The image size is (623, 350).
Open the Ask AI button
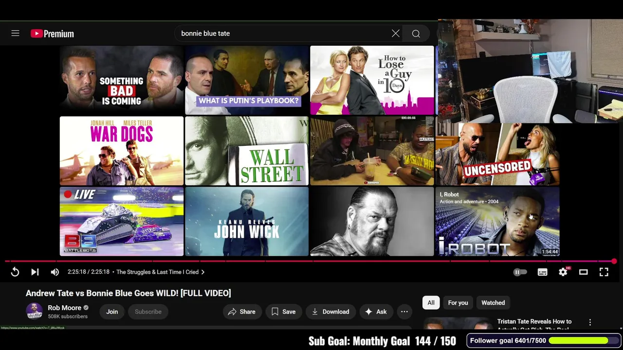tap(376, 312)
